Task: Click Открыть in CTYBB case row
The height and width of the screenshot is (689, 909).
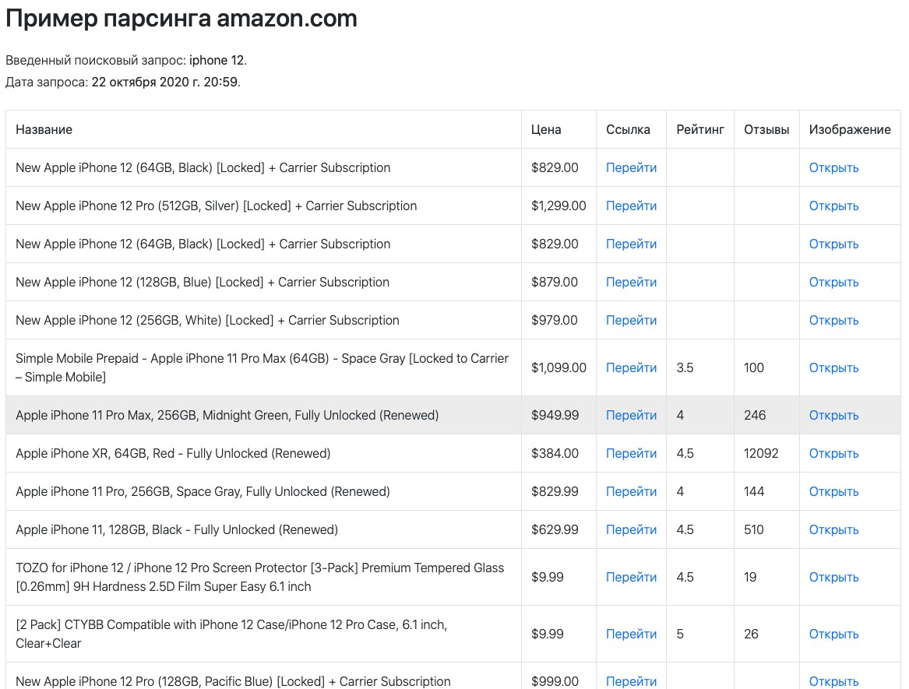Action: (833, 635)
